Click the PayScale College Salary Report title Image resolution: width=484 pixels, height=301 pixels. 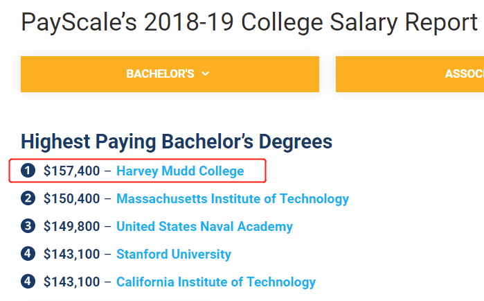tap(249, 22)
